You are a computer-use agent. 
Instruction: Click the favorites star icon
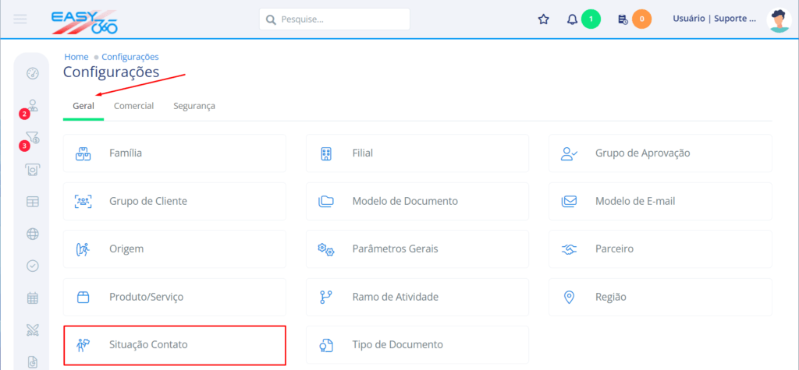[544, 19]
